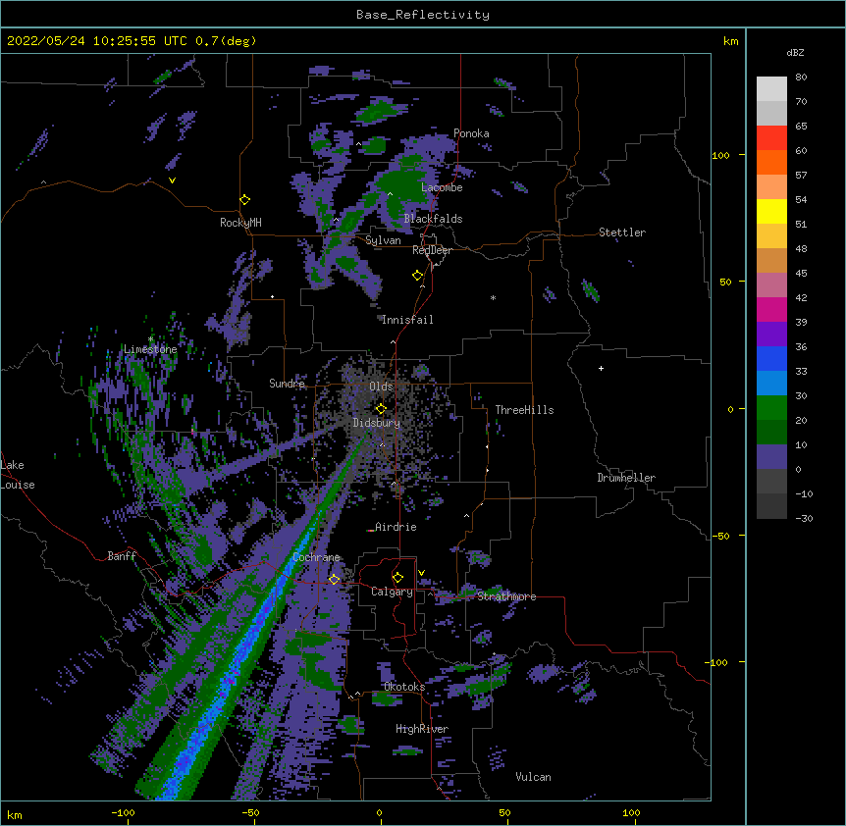
Task: Select the 54 dBZ yellow color swatch
Action: point(771,211)
